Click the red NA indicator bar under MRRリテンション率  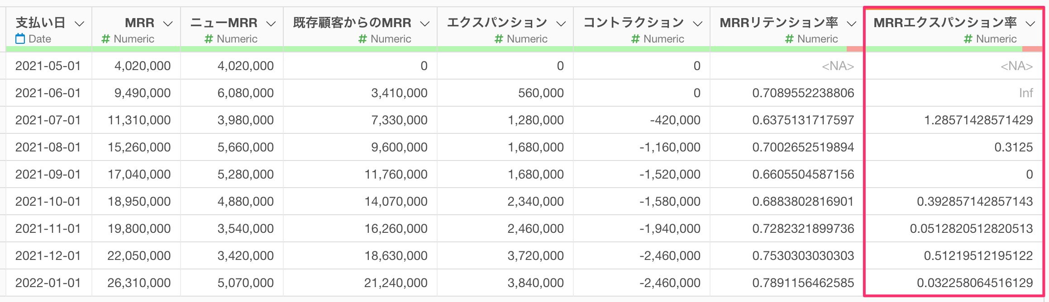point(855,49)
